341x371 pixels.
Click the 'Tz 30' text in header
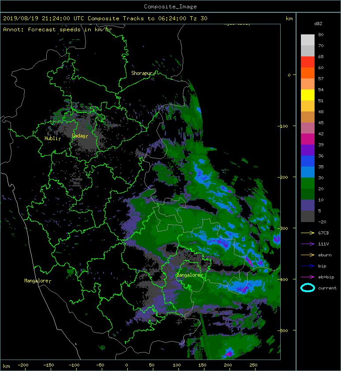(x=199, y=19)
